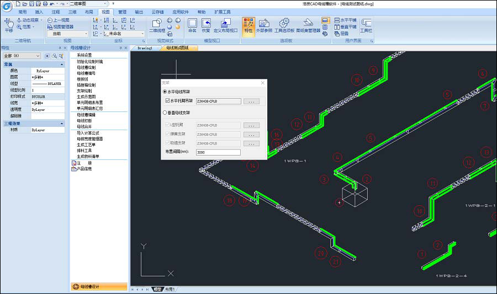Switch to the 模型 model tab
Image resolution: width=497 pixels, height=294 pixels.
click(157, 289)
